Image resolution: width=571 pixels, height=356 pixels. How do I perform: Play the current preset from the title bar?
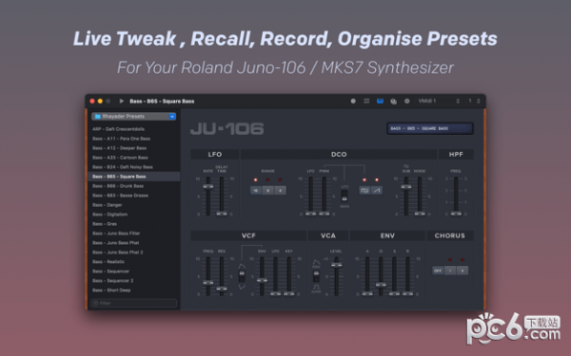[122, 101]
